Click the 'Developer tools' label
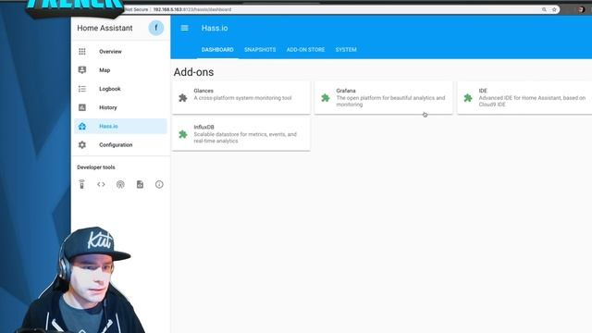This screenshot has height=333, width=592. (96, 167)
